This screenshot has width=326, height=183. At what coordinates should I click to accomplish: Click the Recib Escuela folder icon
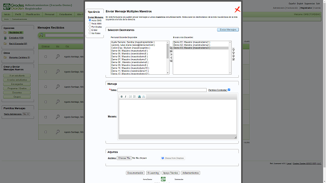(5, 44)
